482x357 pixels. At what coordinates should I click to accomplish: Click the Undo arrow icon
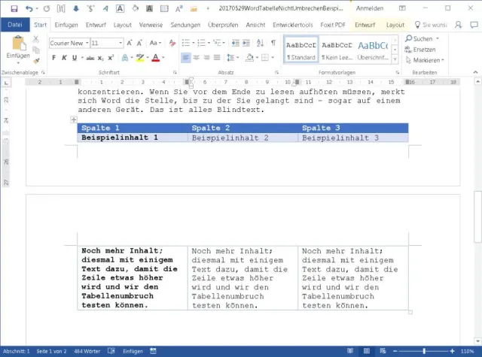(29, 8)
